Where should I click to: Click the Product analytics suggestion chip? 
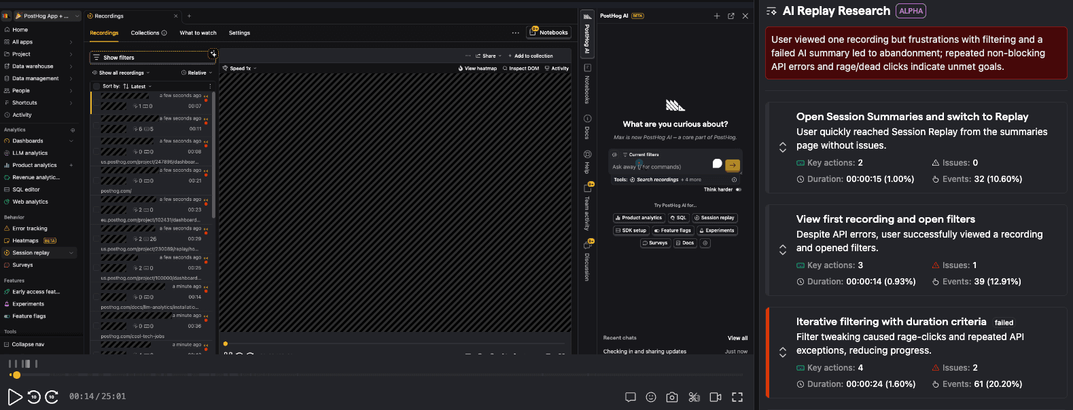coord(638,218)
